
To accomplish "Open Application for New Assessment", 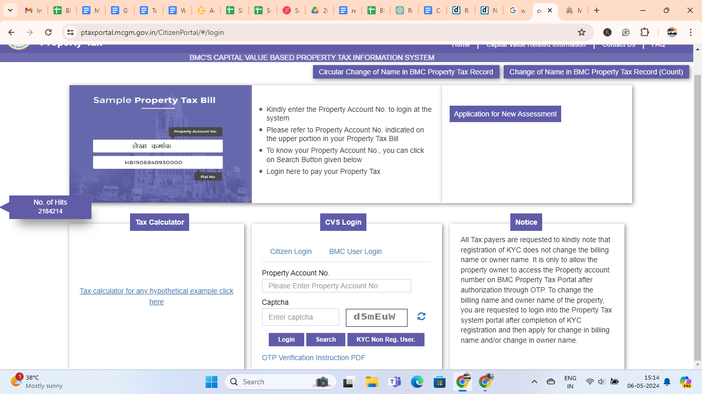I will pos(505,114).
